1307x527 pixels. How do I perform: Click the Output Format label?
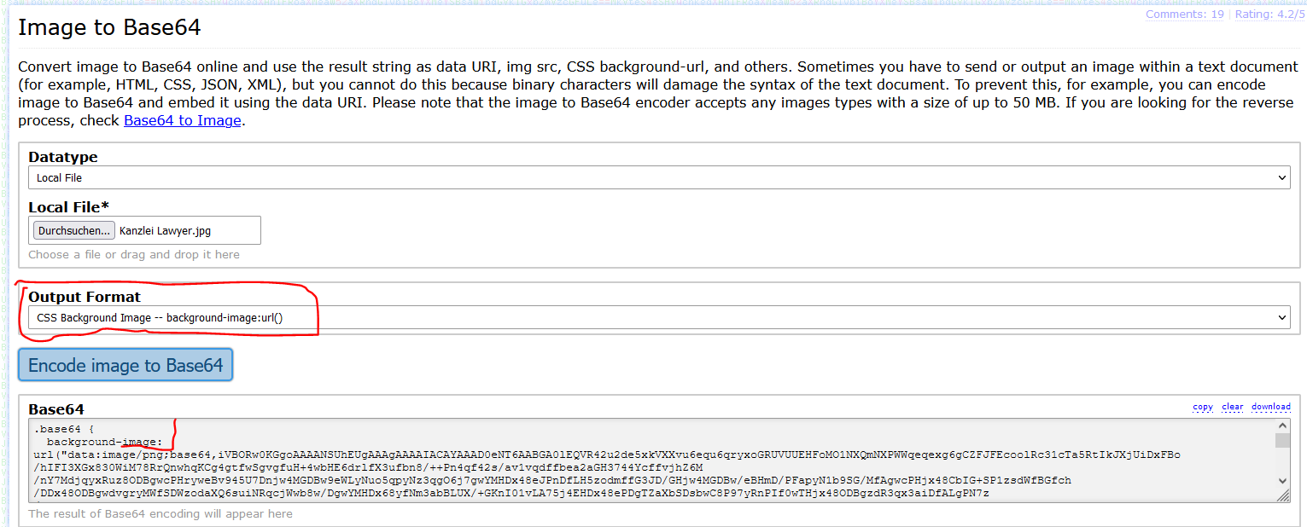click(85, 297)
